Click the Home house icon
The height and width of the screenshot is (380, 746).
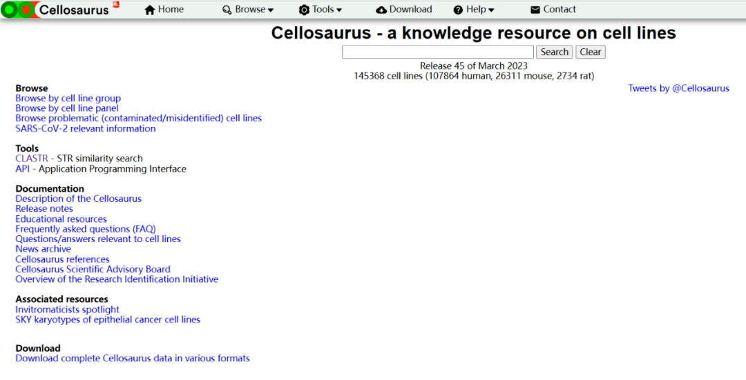[150, 10]
